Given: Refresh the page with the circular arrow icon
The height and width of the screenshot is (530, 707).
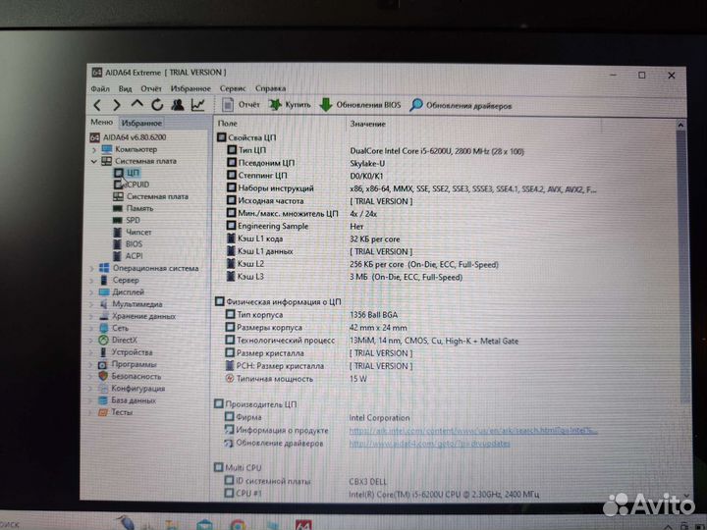Looking at the screenshot, I should tap(157, 105).
